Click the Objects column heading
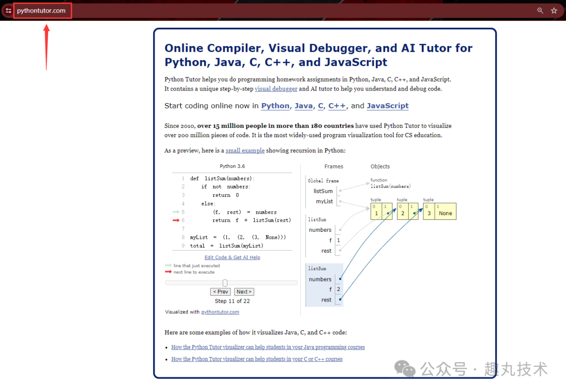The height and width of the screenshot is (392, 566). (380, 166)
